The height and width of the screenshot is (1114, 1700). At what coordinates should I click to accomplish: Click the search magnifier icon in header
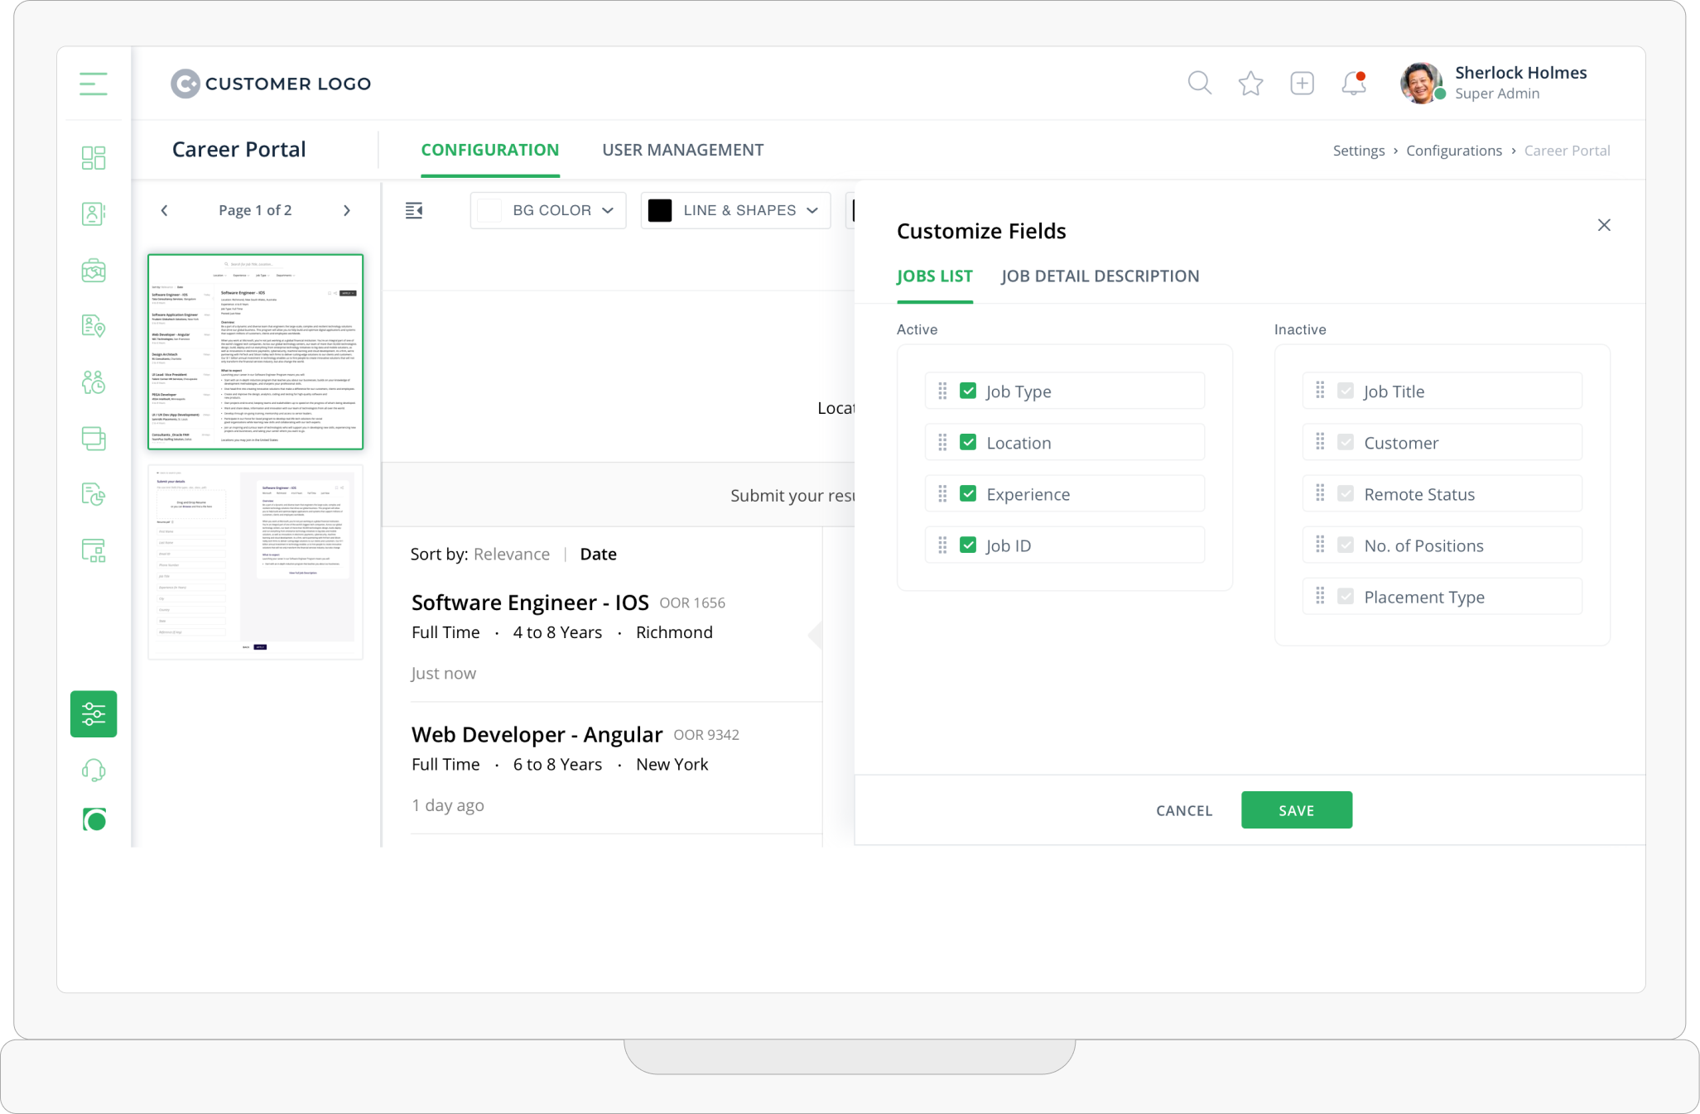(x=1199, y=83)
